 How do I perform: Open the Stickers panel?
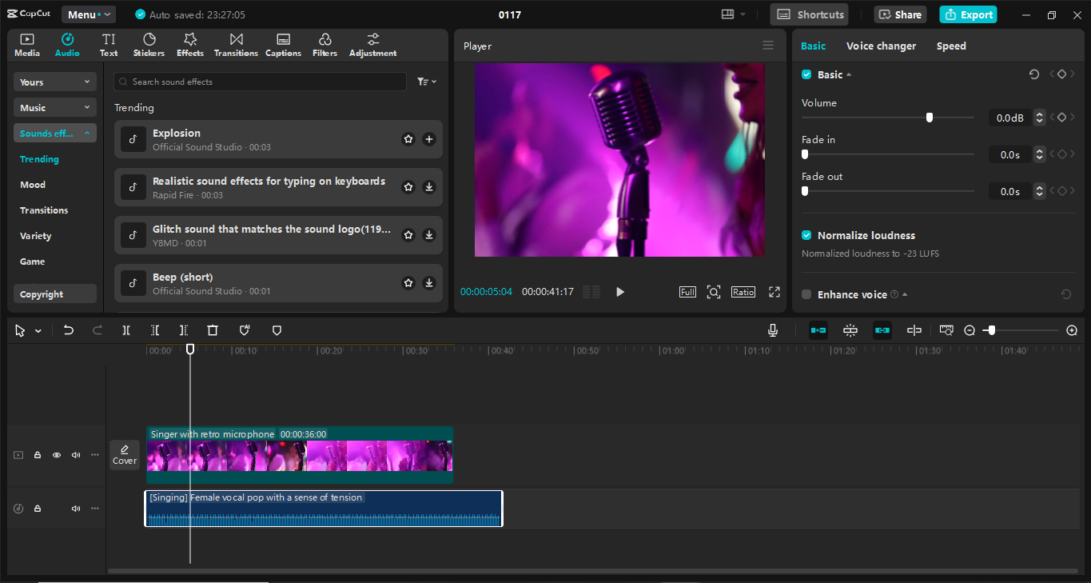tap(149, 45)
